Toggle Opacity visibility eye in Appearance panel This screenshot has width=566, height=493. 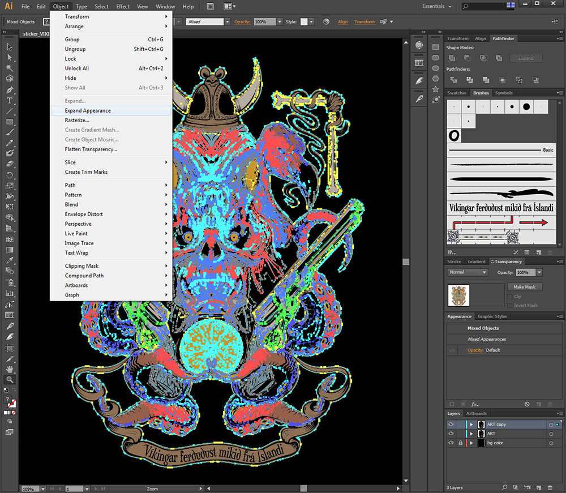[x=452, y=350]
